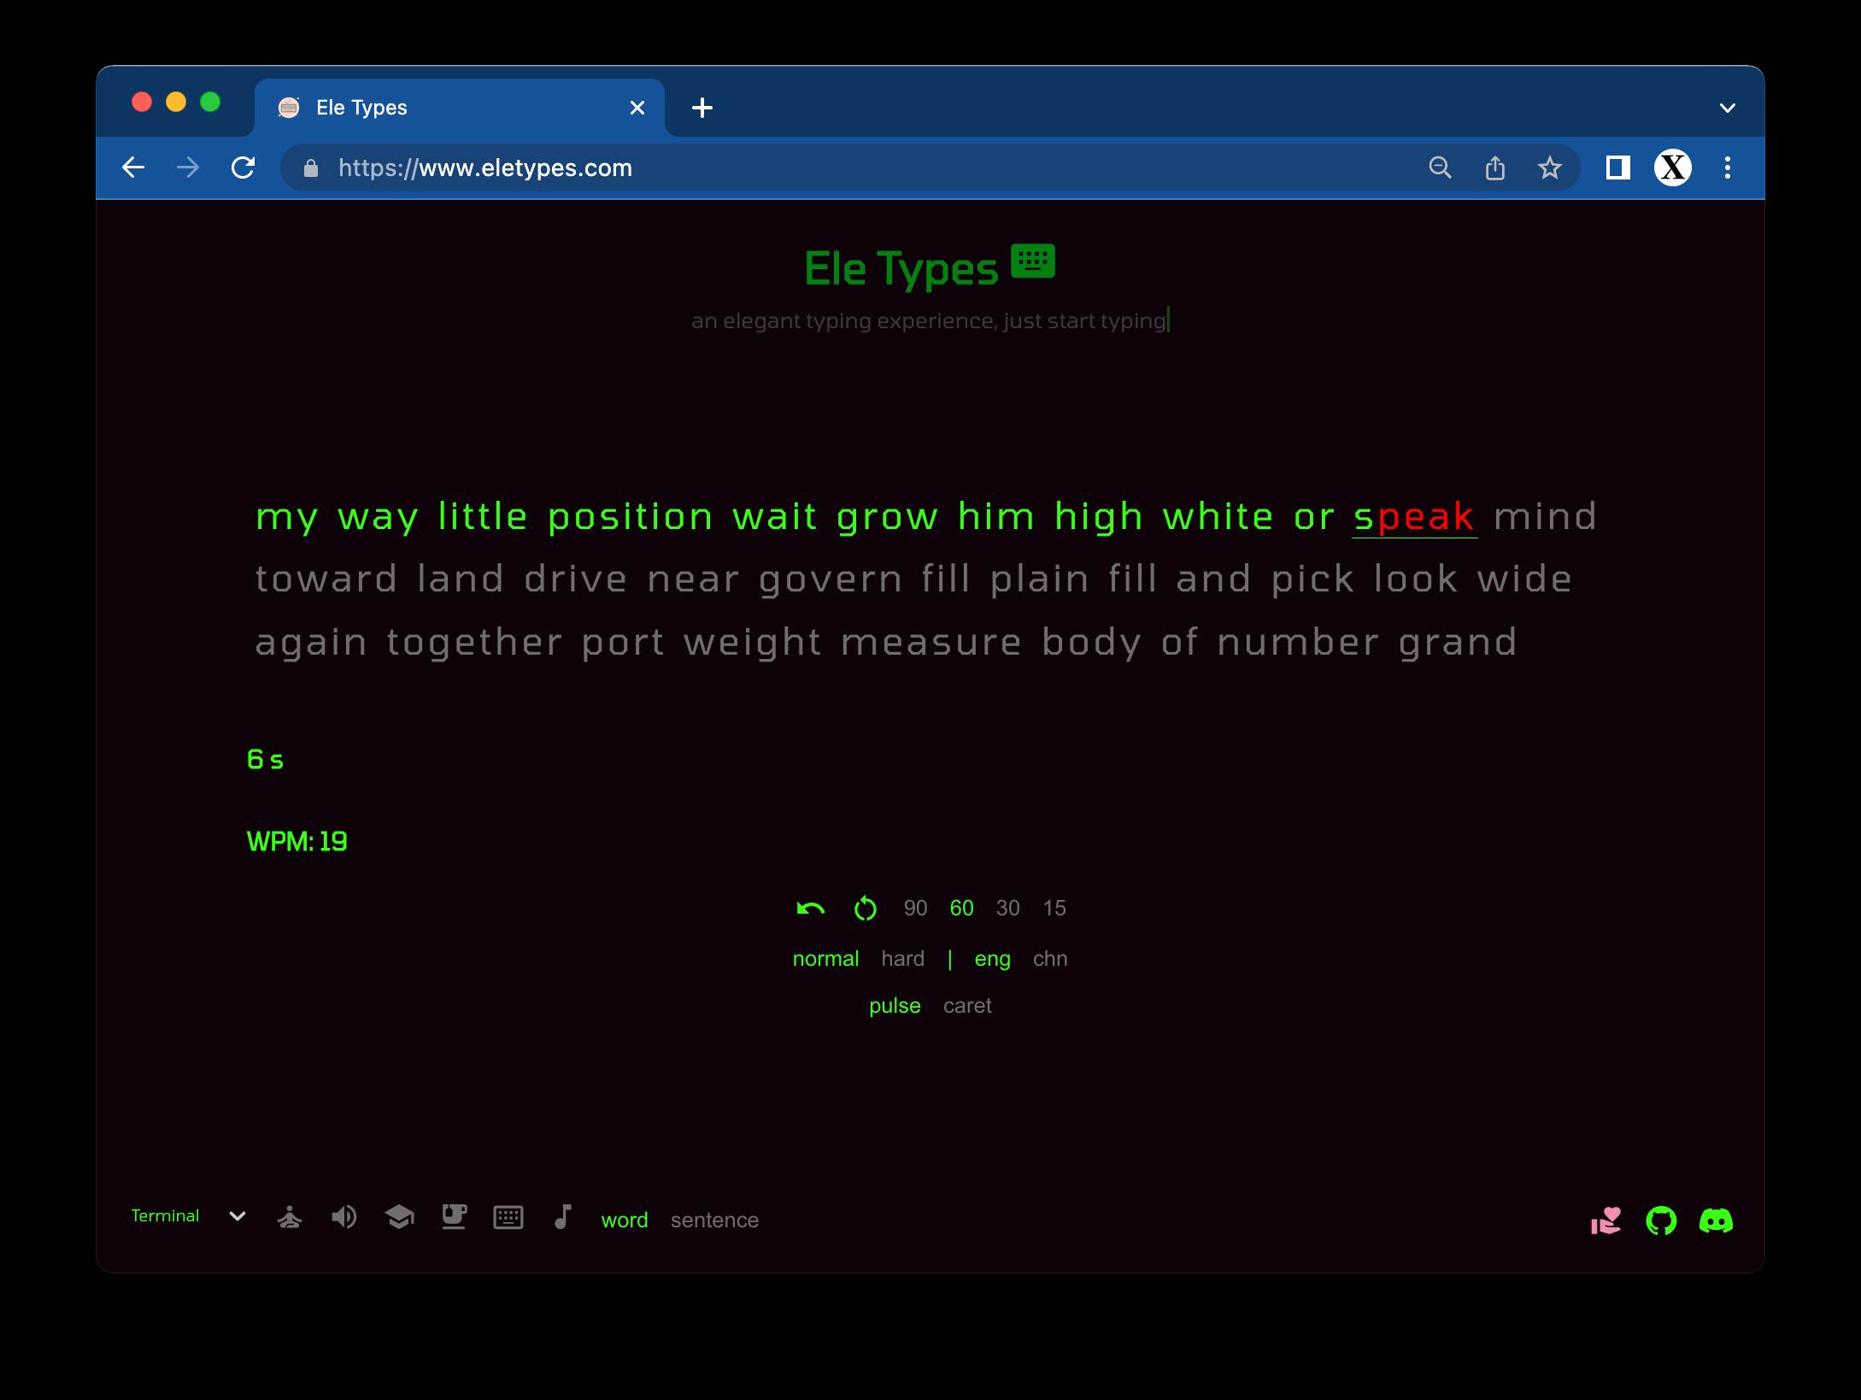Toggle music note icon
The height and width of the screenshot is (1400, 1861).
[x=562, y=1218]
